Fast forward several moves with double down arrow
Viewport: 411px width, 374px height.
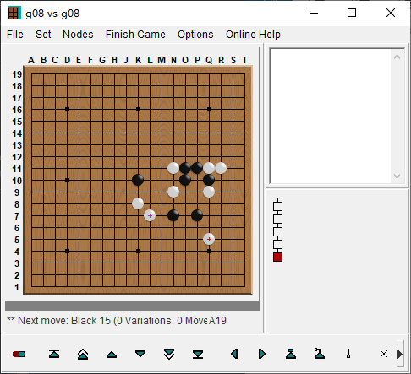(x=169, y=354)
